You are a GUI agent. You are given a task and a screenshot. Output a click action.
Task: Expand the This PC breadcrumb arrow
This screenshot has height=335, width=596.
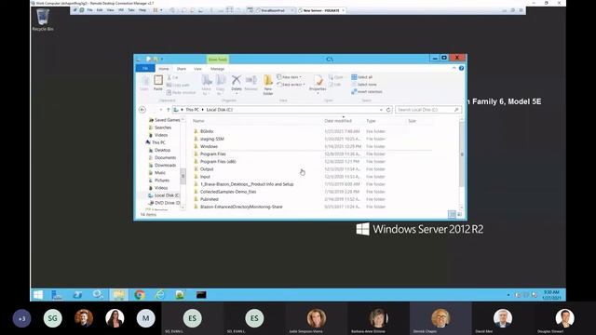point(202,110)
